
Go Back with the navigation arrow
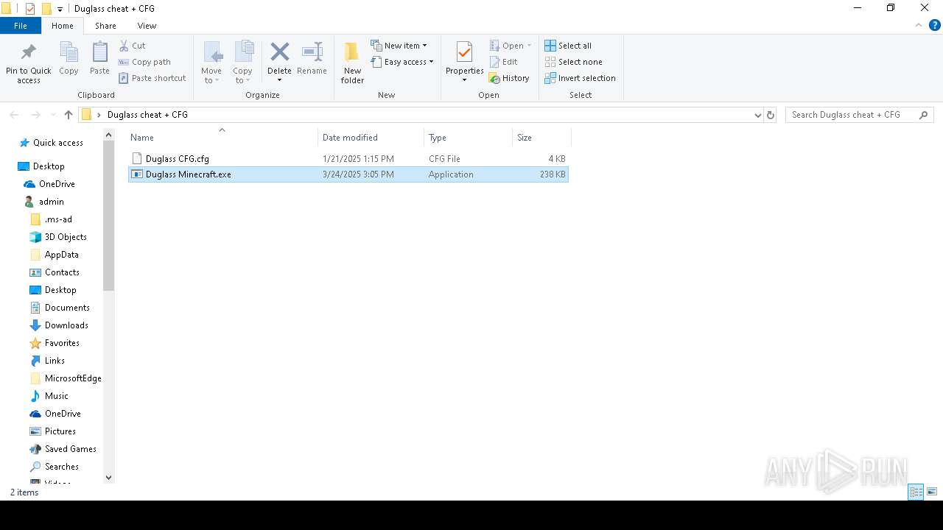coord(14,115)
